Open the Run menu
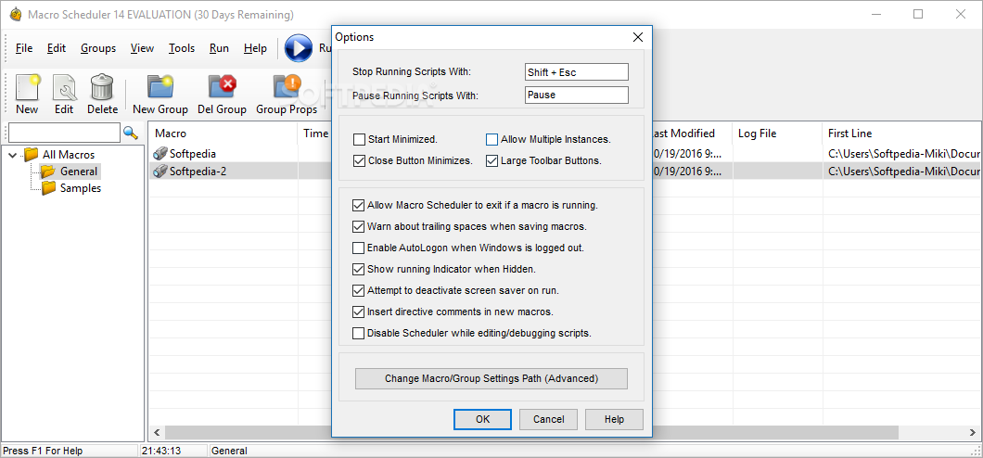Image resolution: width=983 pixels, height=458 pixels. 220,48
